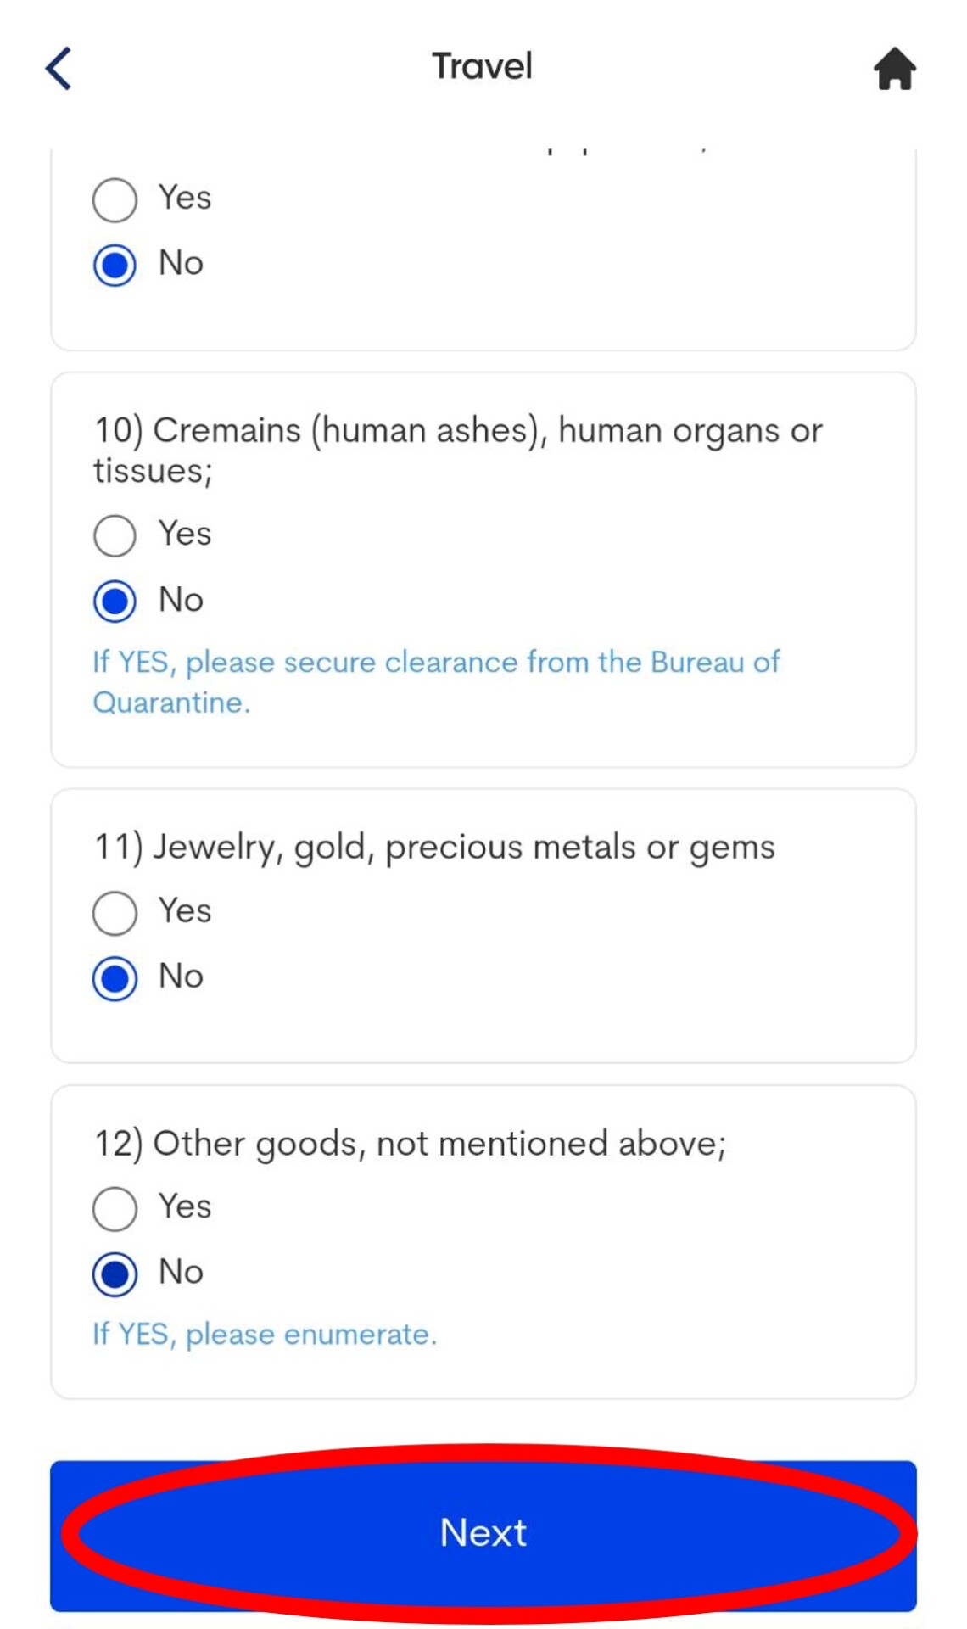
Task: Select No radio circle for cremains question
Action: click(115, 601)
